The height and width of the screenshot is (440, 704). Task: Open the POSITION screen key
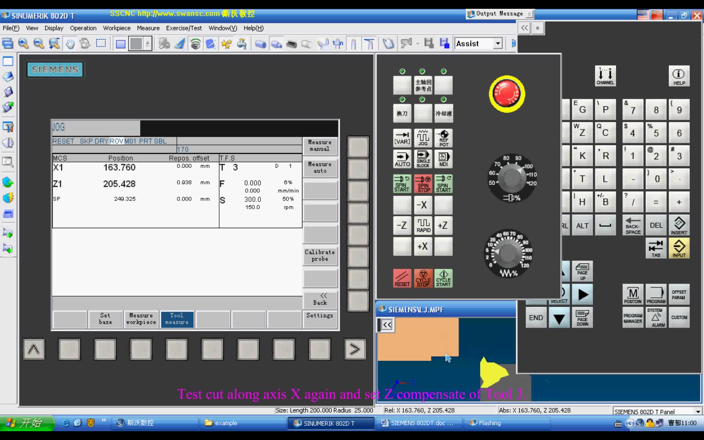(x=633, y=295)
